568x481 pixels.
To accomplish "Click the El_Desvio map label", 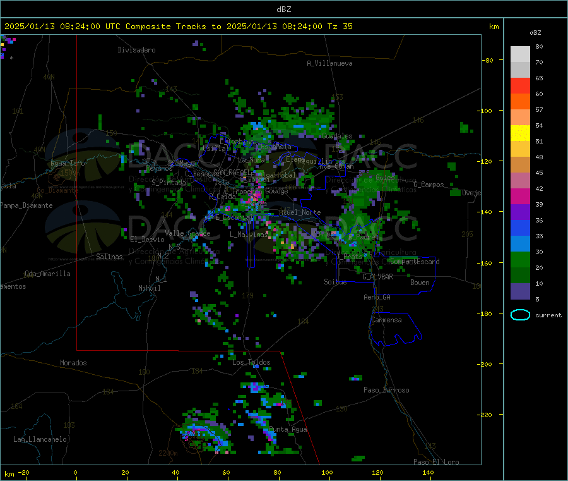I will point(147,240).
